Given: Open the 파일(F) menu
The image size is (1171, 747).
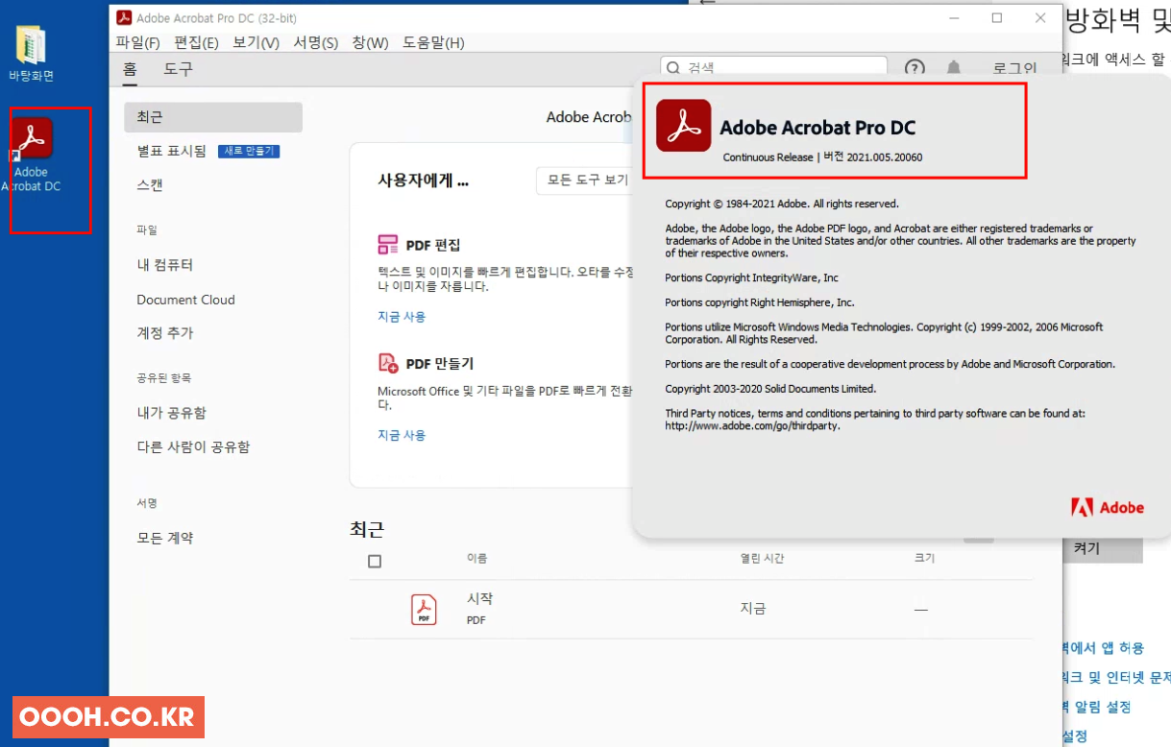Looking at the screenshot, I should tap(137, 42).
